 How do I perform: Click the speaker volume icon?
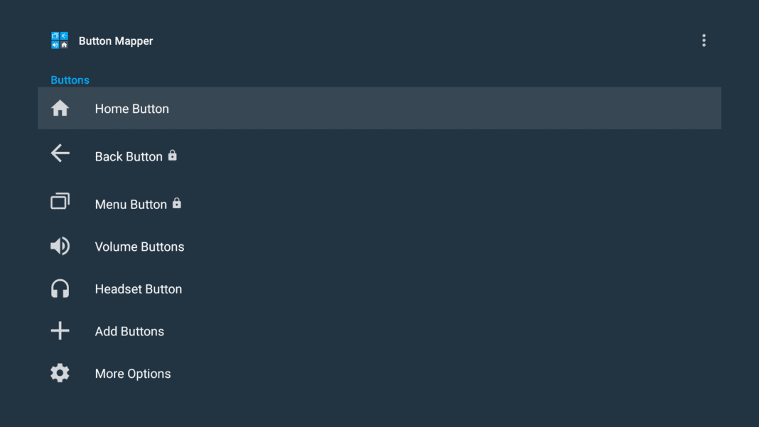tap(60, 247)
